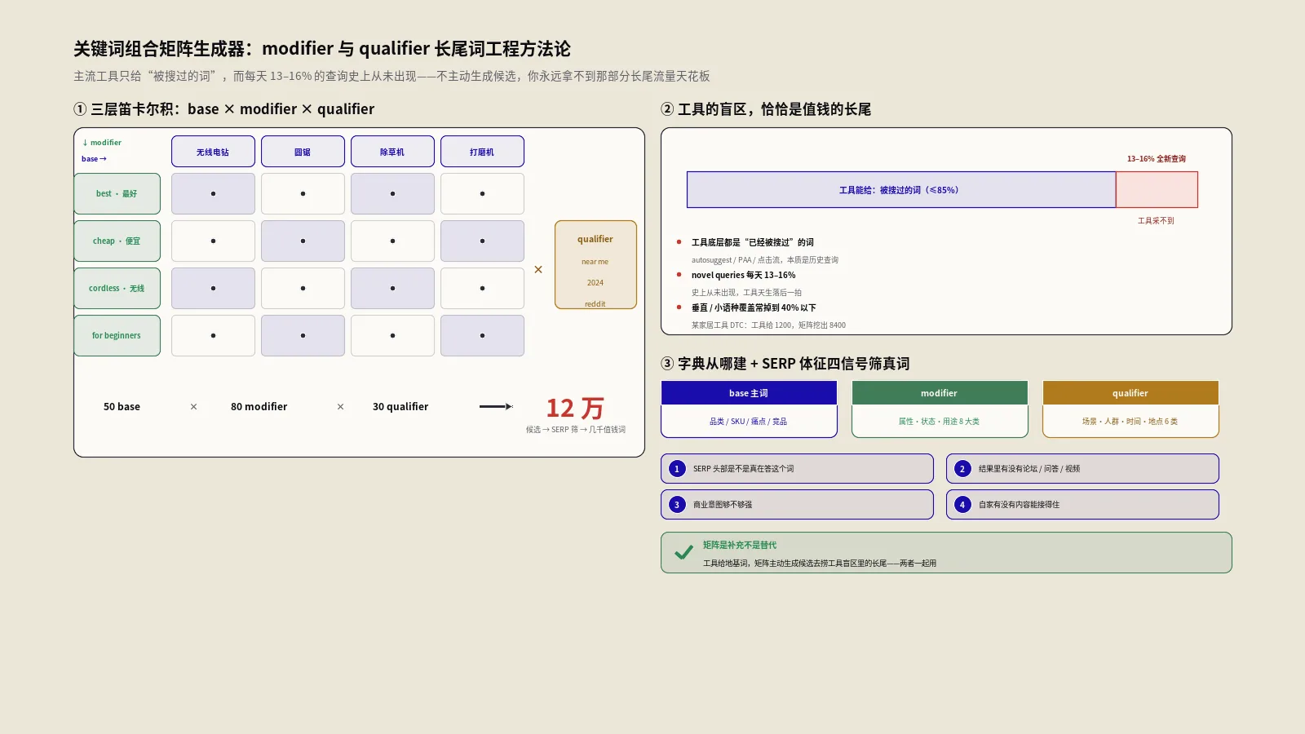Click the cell for cordless × 无线电钻
This screenshot has height=734, width=1305.
click(213, 288)
